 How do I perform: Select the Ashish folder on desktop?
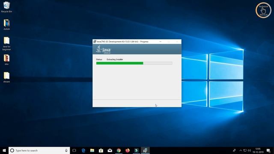[7, 25]
